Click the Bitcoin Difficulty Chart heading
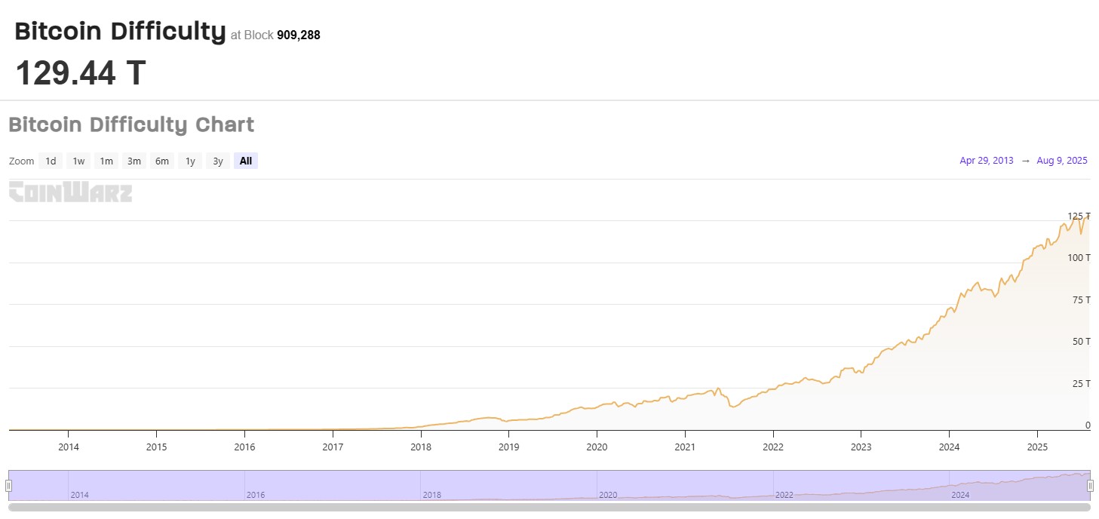Image resolution: width=1099 pixels, height=519 pixels. 132,124
